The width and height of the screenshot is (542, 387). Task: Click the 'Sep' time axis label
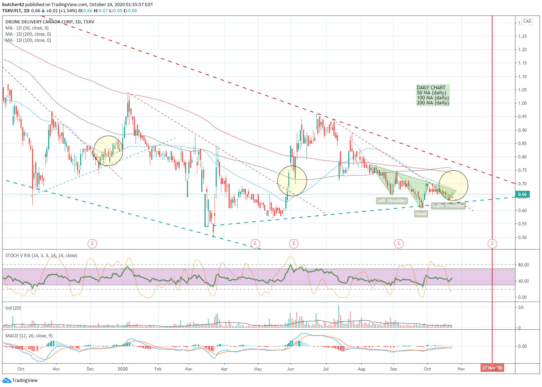[x=394, y=369]
